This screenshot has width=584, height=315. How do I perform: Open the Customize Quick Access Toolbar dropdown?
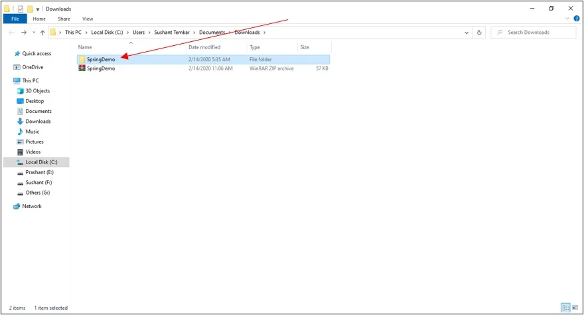(x=38, y=9)
